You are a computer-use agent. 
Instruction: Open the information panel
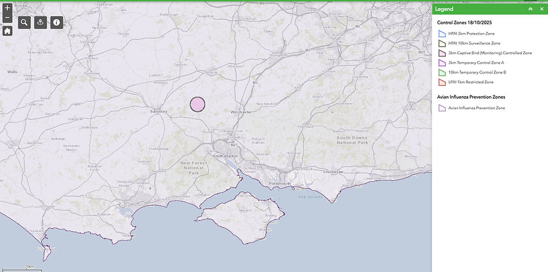(x=57, y=22)
